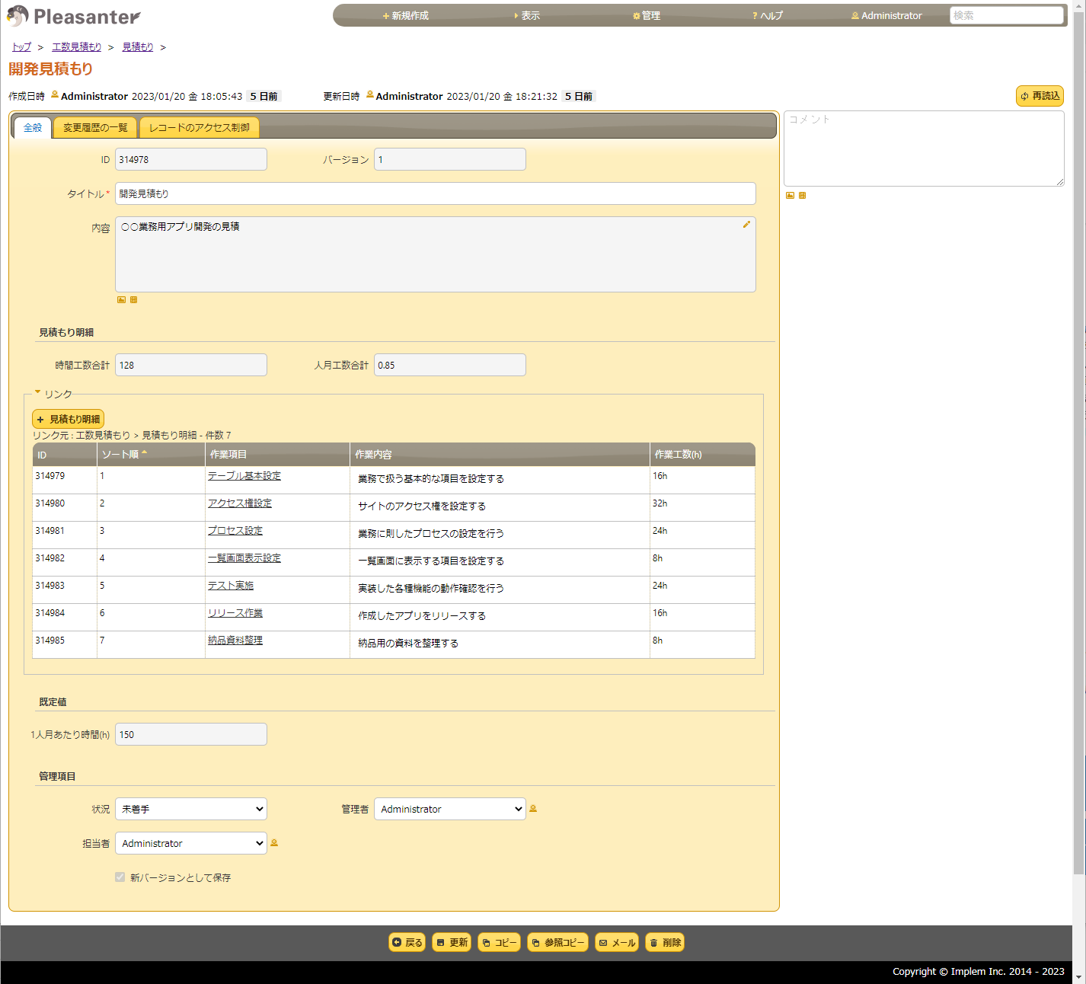
Task: Open リリース作業 link
Action: [235, 612]
